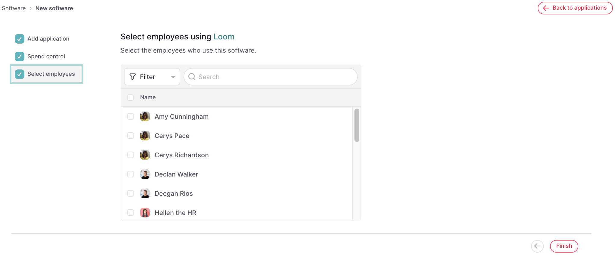The image size is (615, 258).
Task: Click the Add application checkmark icon
Action: pyautogui.click(x=20, y=39)
